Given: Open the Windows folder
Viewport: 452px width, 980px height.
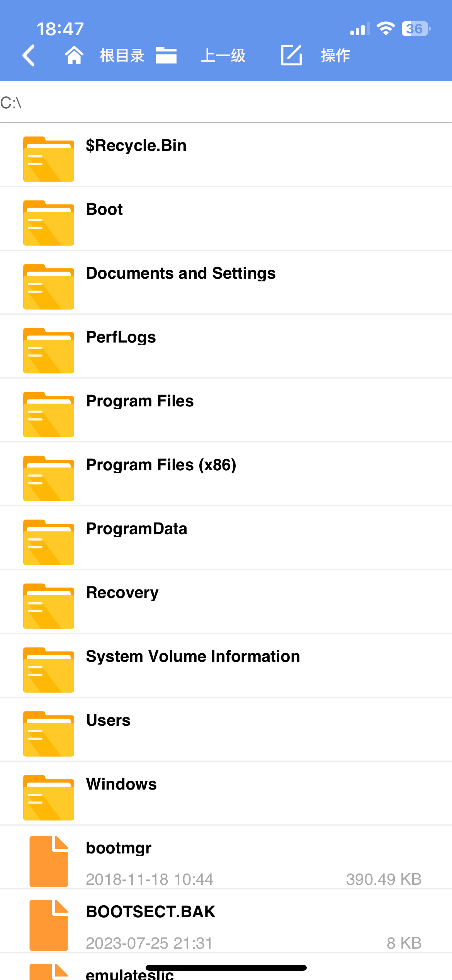Looking at the screenshot, I should [x=121, y=784].
